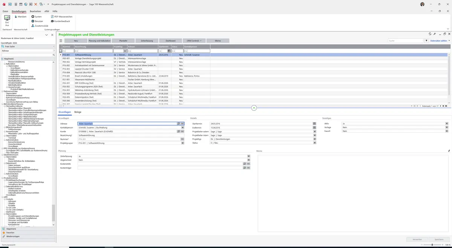Click the Dashboard Ein/Aus icon

(7, 20)
